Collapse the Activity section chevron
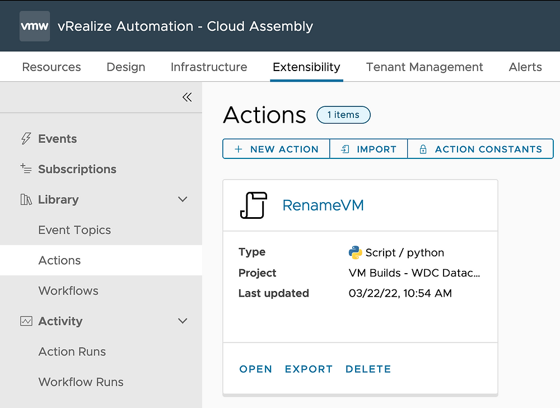This screenshot has height=408, width=560. pyautogui.click(x=182, y=321)
